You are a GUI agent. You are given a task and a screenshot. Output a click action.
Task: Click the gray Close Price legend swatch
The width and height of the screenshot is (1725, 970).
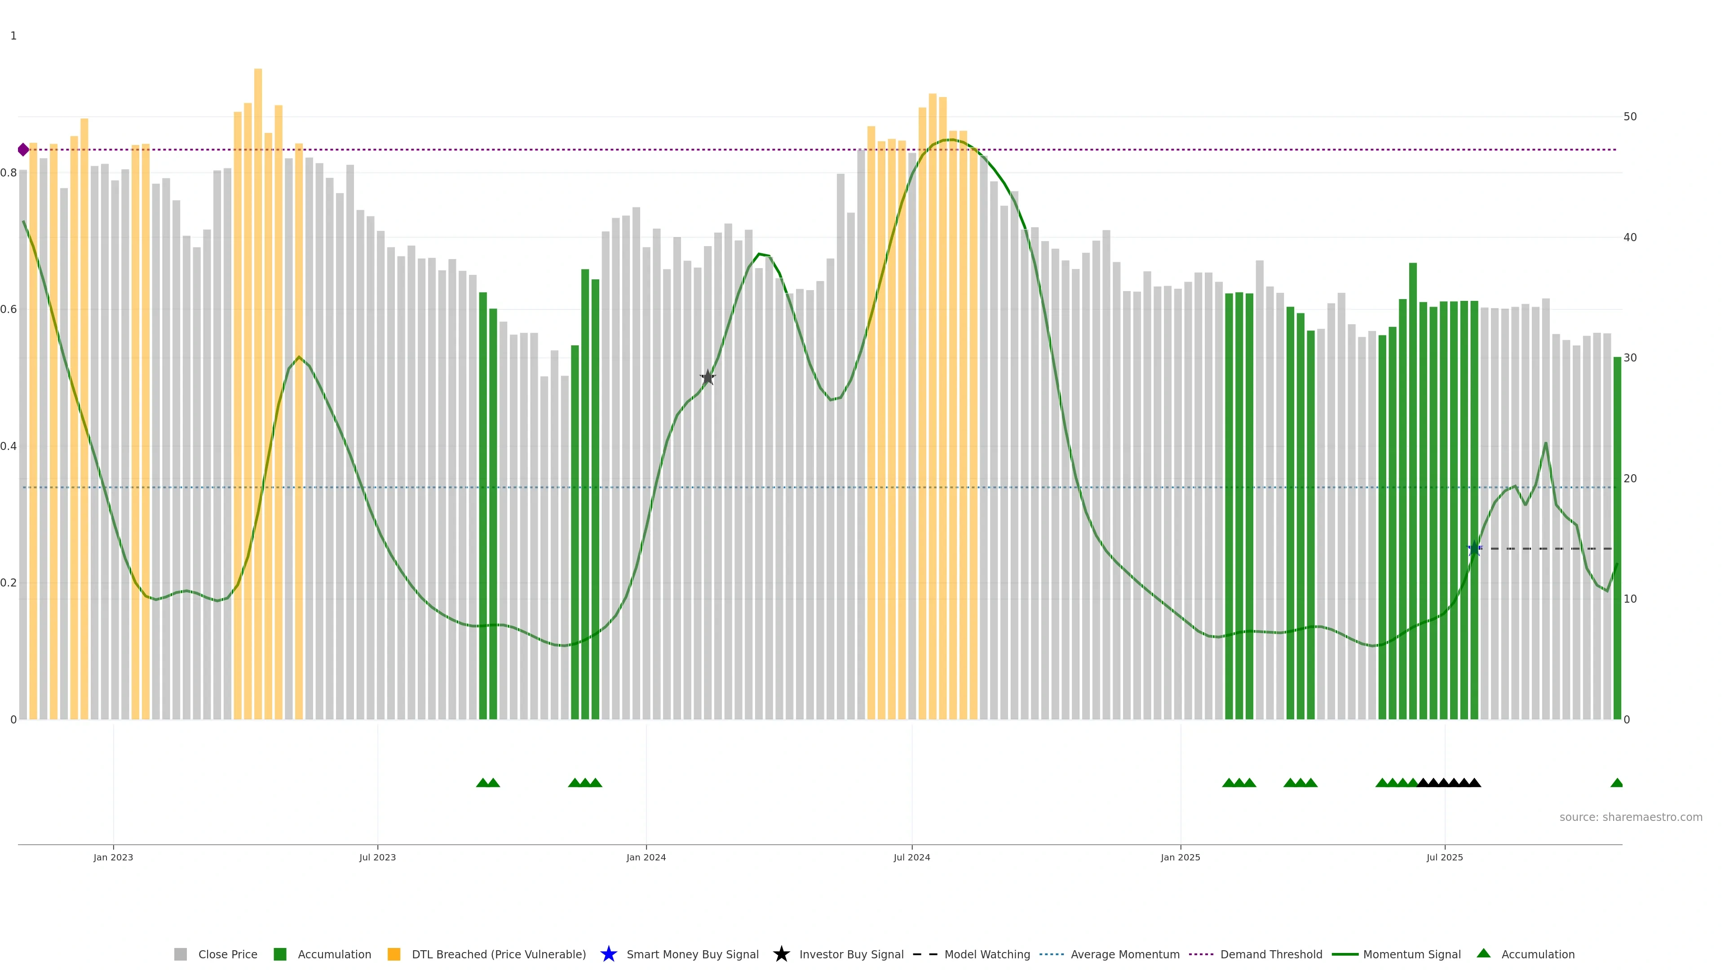180,954
